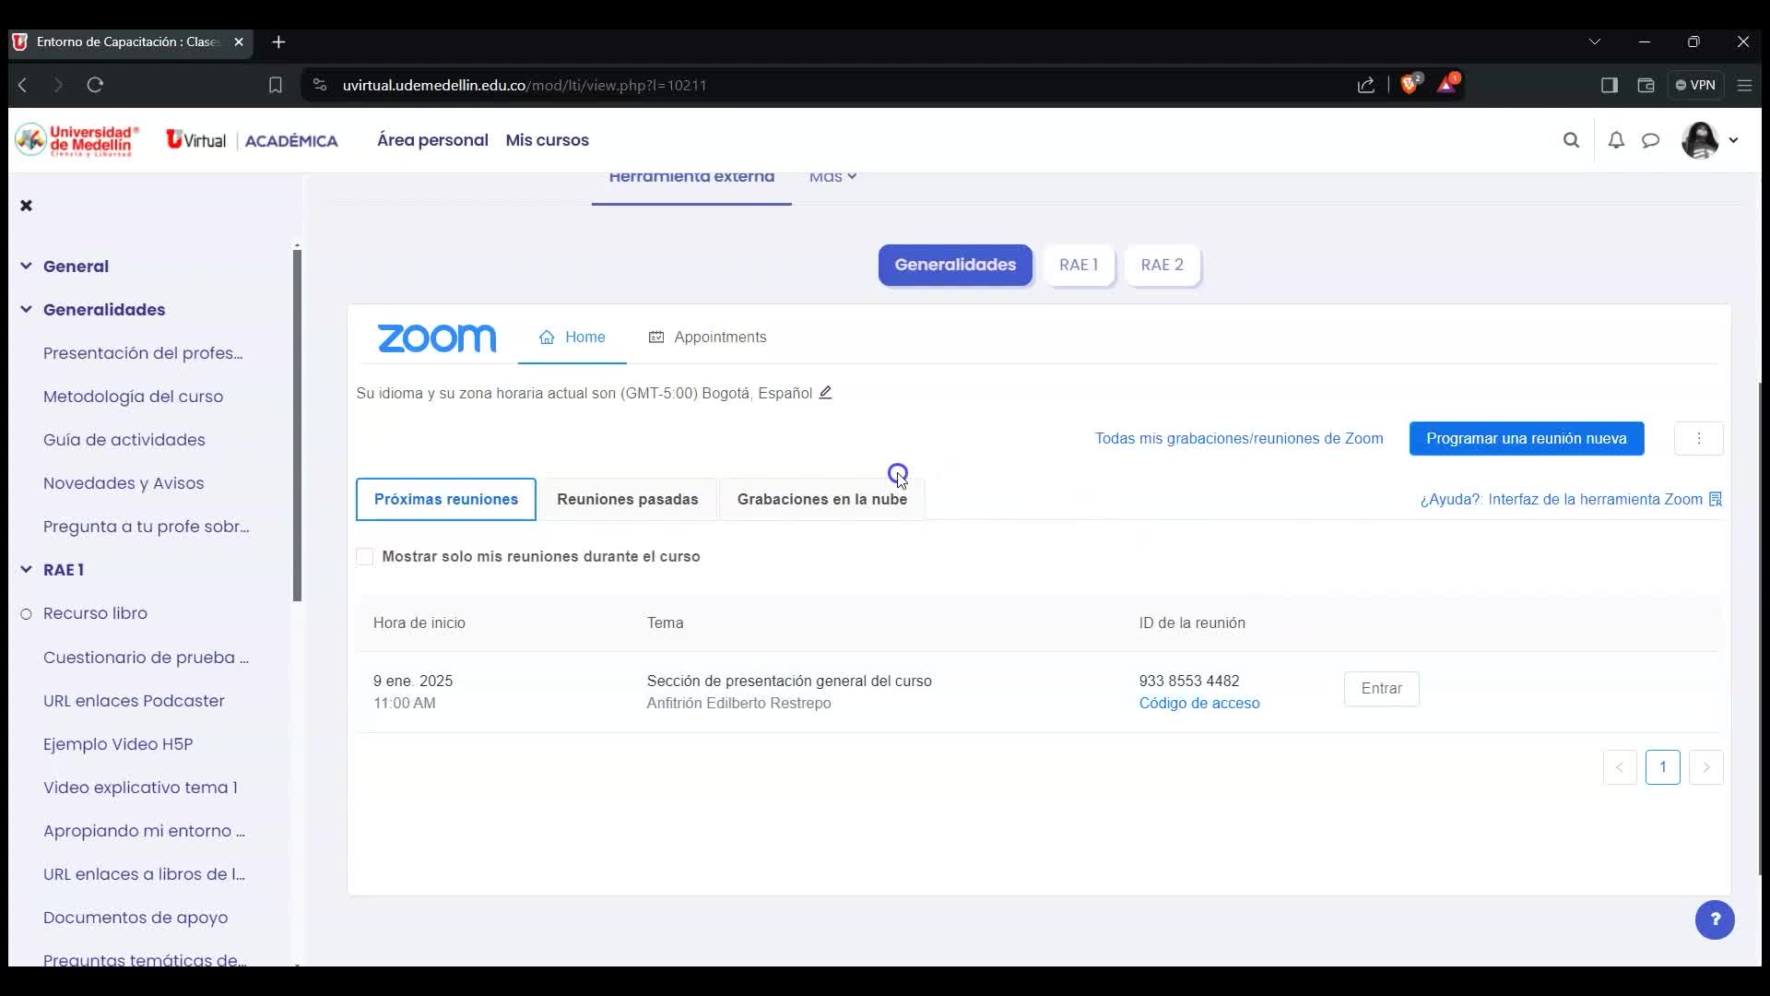Click the browser address bar URL
Screen dimensions: 1770x996
point(525,85)
